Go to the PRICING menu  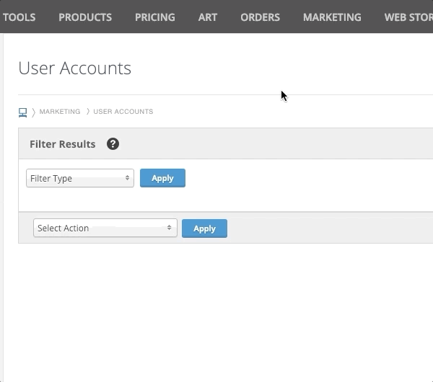154,17
